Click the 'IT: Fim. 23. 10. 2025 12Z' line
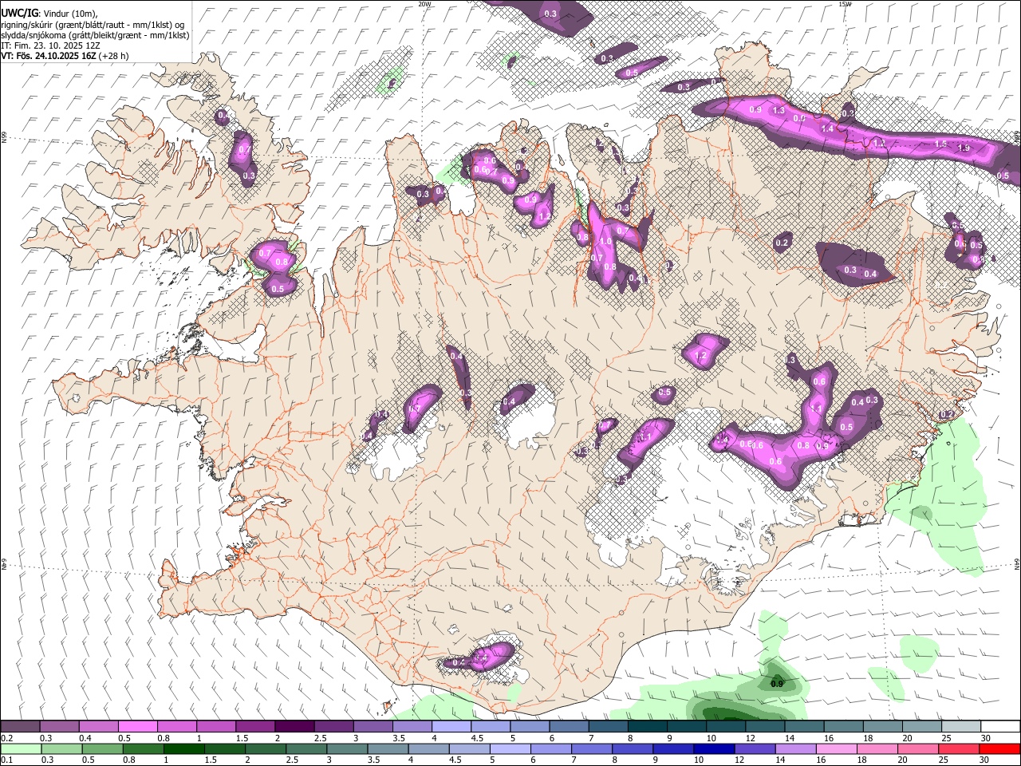Viewport: 1021px width, 766px height. (x=49, y=45)
